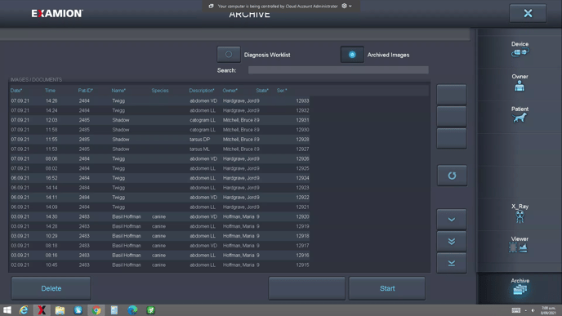Screen dimensions: 562x316
Task: Select the Shadow catogram LL row serial 12930
Action: pyautogui.click(x=160, y=130)
